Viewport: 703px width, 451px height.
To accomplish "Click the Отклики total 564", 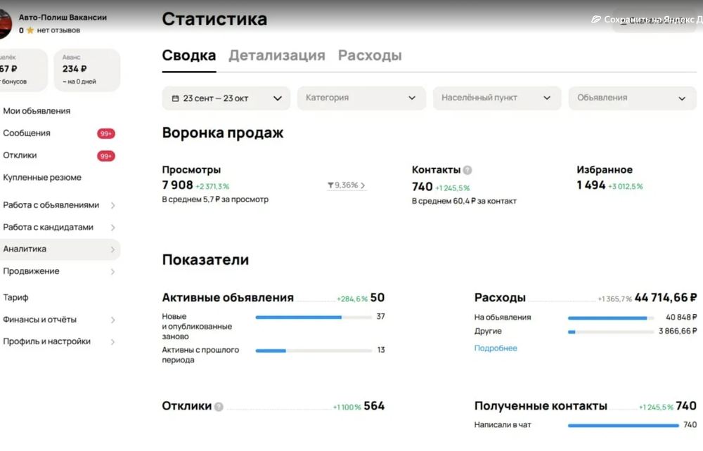I will [375, 406].
